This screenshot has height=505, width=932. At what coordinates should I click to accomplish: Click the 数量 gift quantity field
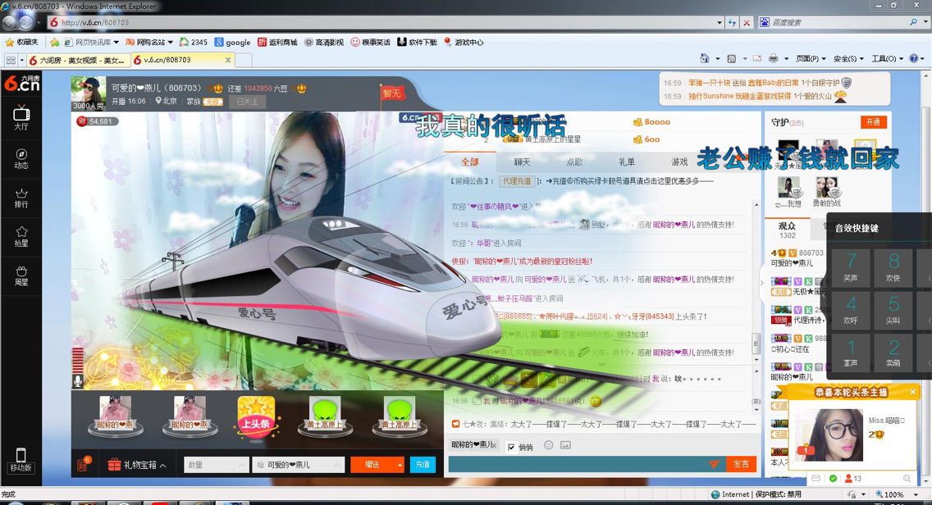(217, 465)
